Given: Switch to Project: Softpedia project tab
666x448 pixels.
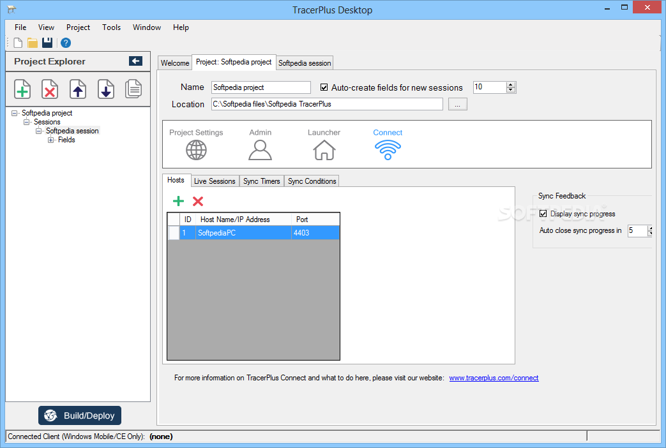Looking at the screenshot, I should tap(234, 62).
